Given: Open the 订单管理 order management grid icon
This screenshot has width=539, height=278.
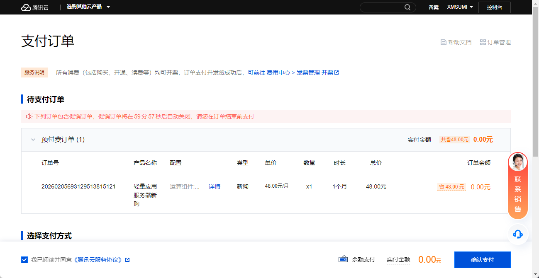Looking at the screenshot, I should coord(483,42).
